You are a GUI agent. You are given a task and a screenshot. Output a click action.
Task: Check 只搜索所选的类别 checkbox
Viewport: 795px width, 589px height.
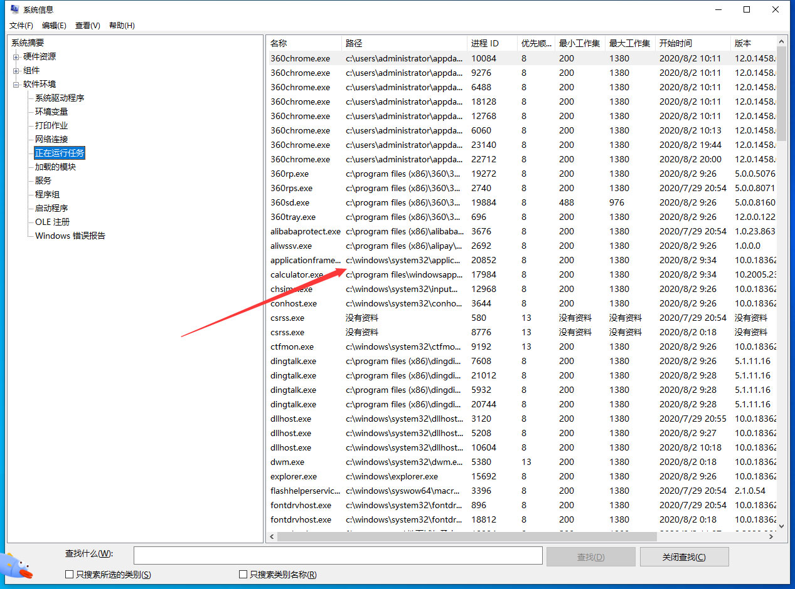coord(69,575)
